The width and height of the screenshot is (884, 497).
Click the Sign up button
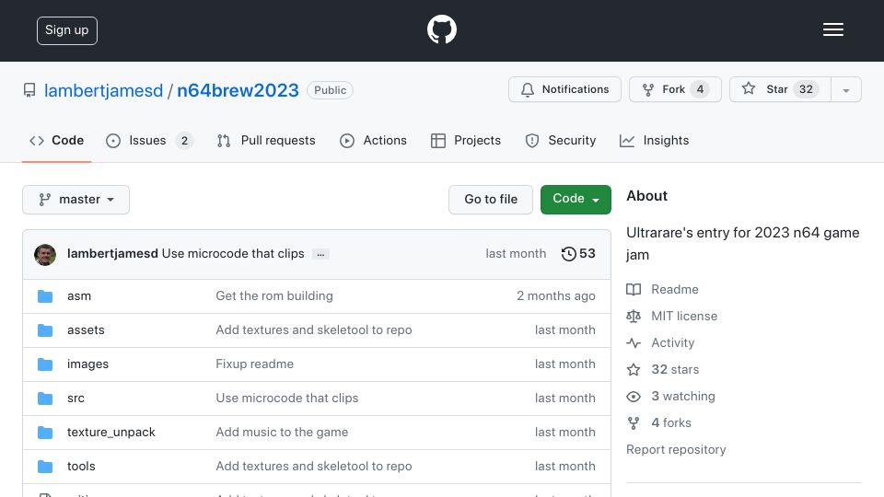67,30
